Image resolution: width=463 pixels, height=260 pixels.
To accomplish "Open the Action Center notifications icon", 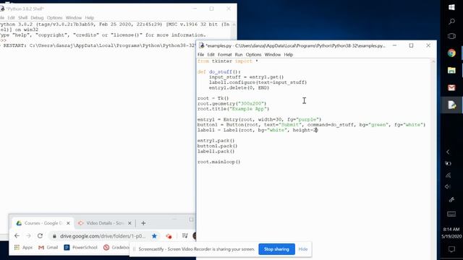I will click(x=451, y=249).
